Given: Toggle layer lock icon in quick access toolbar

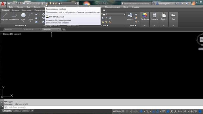Looking at the screenshot, I should (56, 3).
